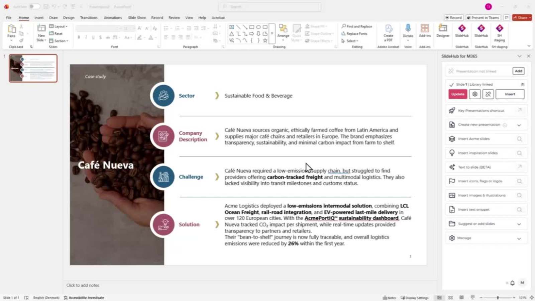
Task: Select the text box shape in Drawing gallery
Action: pos(231,27)
